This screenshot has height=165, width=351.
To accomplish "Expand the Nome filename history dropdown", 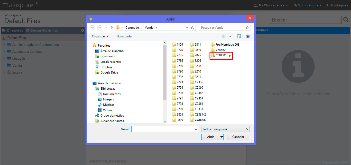I will tap(196, 129).
